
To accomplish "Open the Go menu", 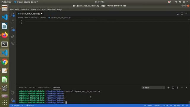I will click(39, 10).
